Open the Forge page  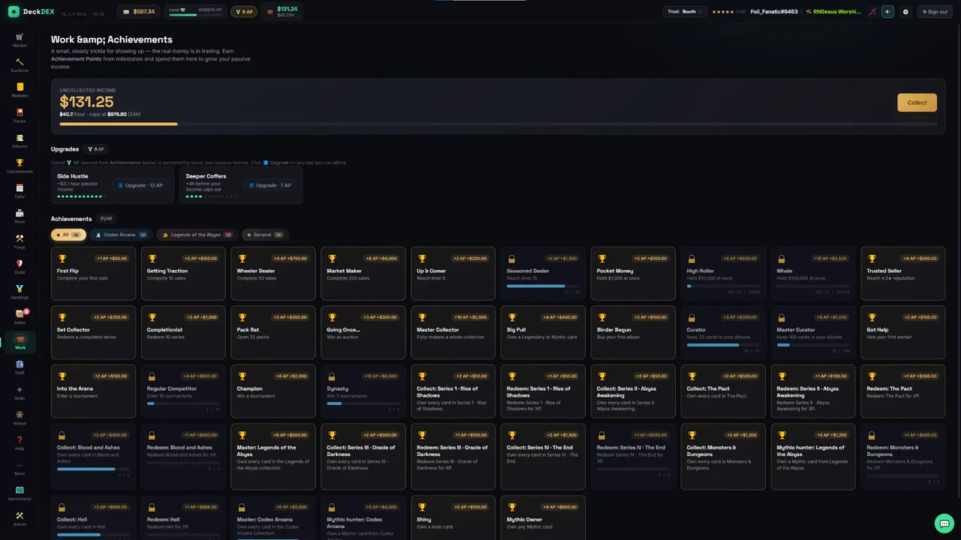20,241
